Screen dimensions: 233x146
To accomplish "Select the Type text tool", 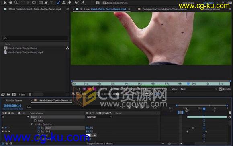I will pyautogui.click(x=51, y=2).
